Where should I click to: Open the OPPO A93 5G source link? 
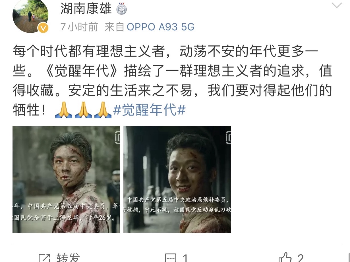pos(161,27)
